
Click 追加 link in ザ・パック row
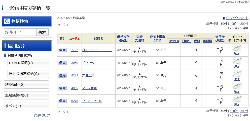(237, 67)
